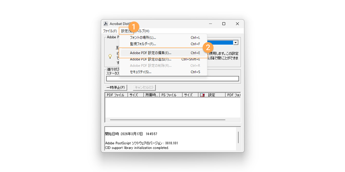Expand the Adobe PDF settings dropdown arrow
This screenshot has height=172, width=345.
[x=236, y=43]
